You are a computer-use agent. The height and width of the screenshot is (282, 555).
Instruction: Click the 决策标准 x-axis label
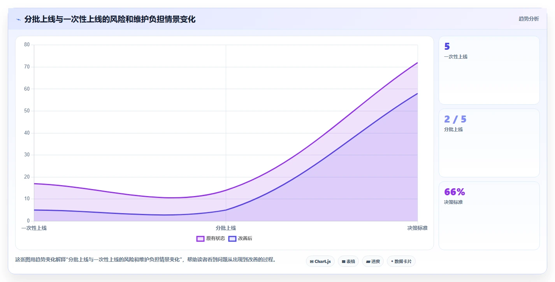pyautogui.click(x=418, y=228)
